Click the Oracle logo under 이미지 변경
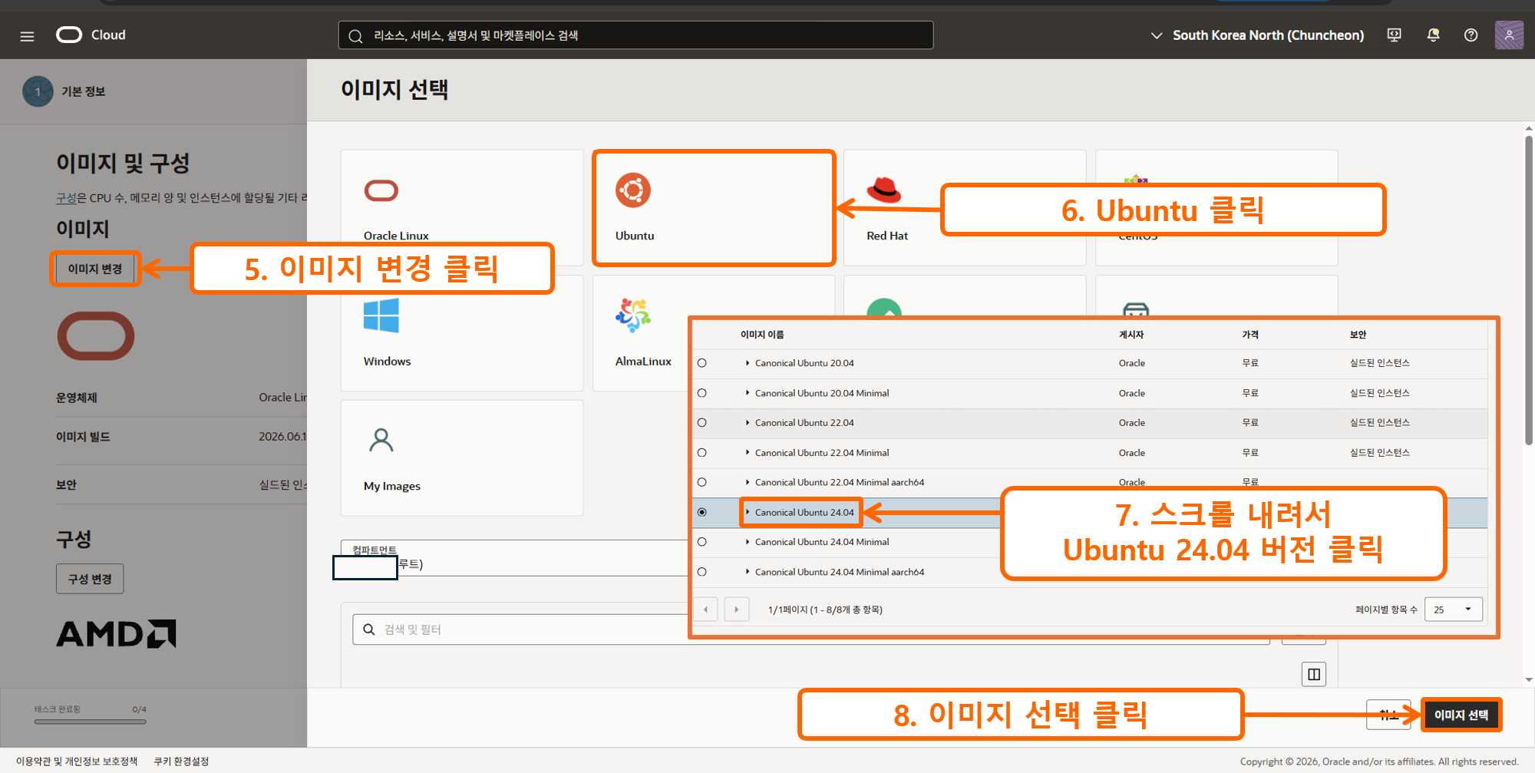1535x773 pixels. (x=96, y=336)
